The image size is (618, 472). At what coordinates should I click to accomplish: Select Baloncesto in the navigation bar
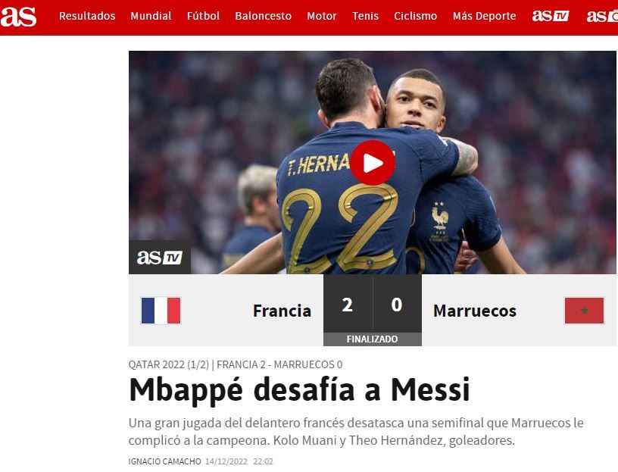(x=264, y=16)
